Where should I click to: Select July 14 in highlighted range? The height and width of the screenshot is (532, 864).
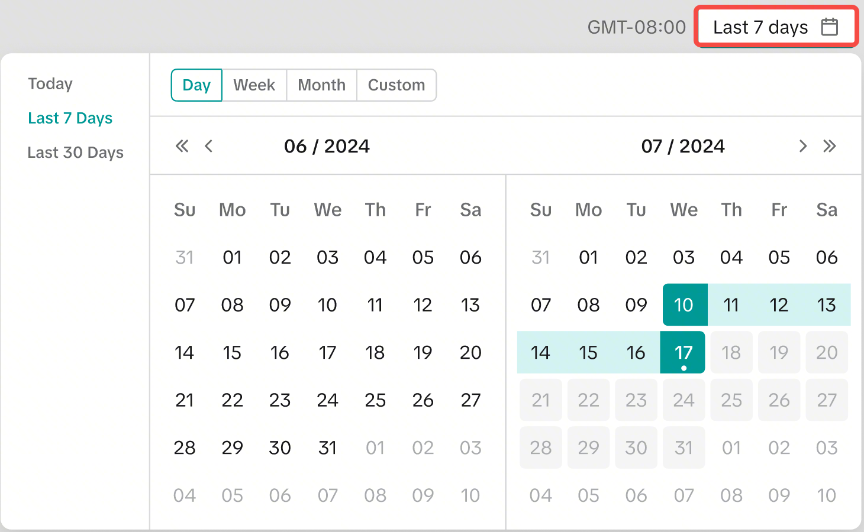coord(540,353)
